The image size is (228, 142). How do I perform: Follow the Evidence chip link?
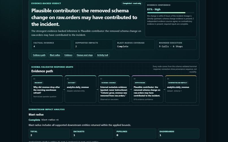coord(68,55)
